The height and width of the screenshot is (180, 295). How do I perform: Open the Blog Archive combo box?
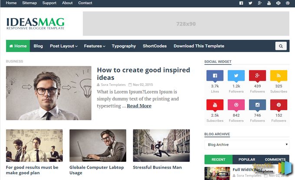click(x=246, y=144)
